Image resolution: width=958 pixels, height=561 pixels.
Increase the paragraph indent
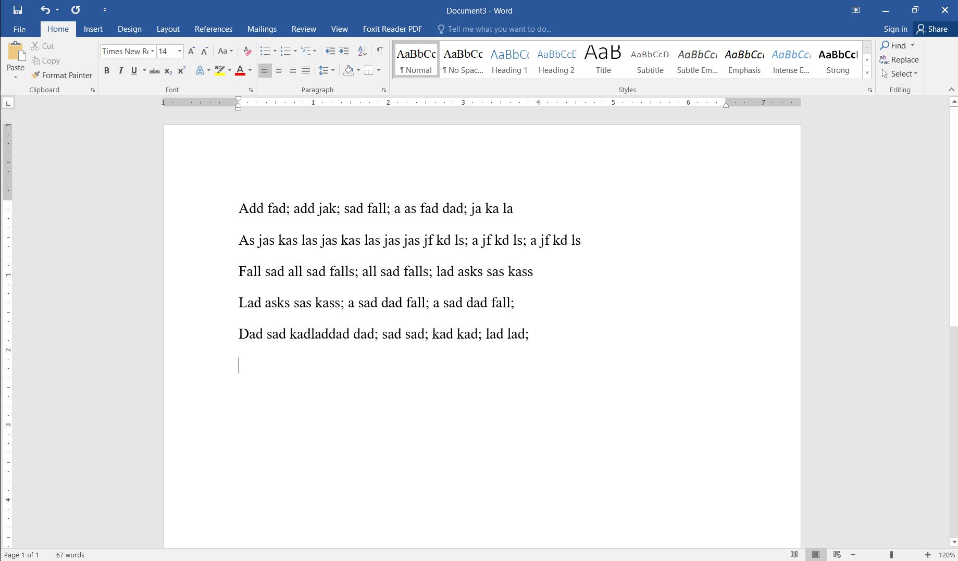(344, 51)
